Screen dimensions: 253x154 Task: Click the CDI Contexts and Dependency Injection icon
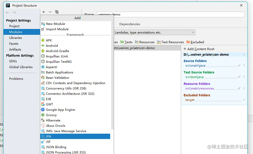pyautogui.click(x=43, y=83)
